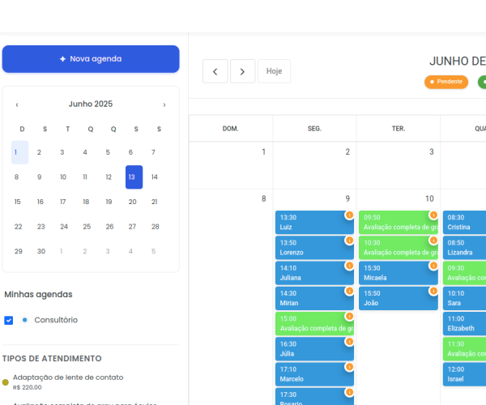
Task: Click the Hoje button
Action: click(274, 71)
